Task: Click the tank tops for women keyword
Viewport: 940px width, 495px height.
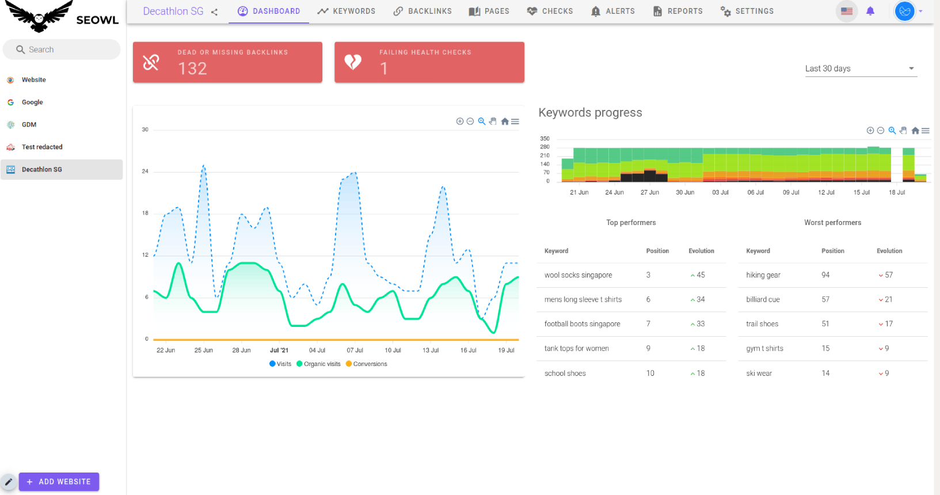Action: pos(576,349)
